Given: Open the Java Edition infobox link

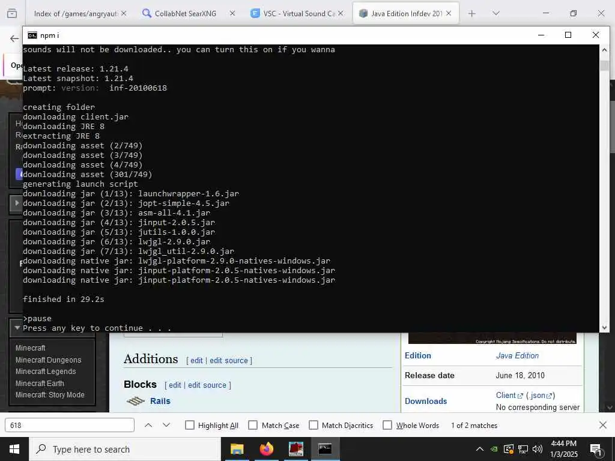Looking at the screenshot, I should 517,355.
